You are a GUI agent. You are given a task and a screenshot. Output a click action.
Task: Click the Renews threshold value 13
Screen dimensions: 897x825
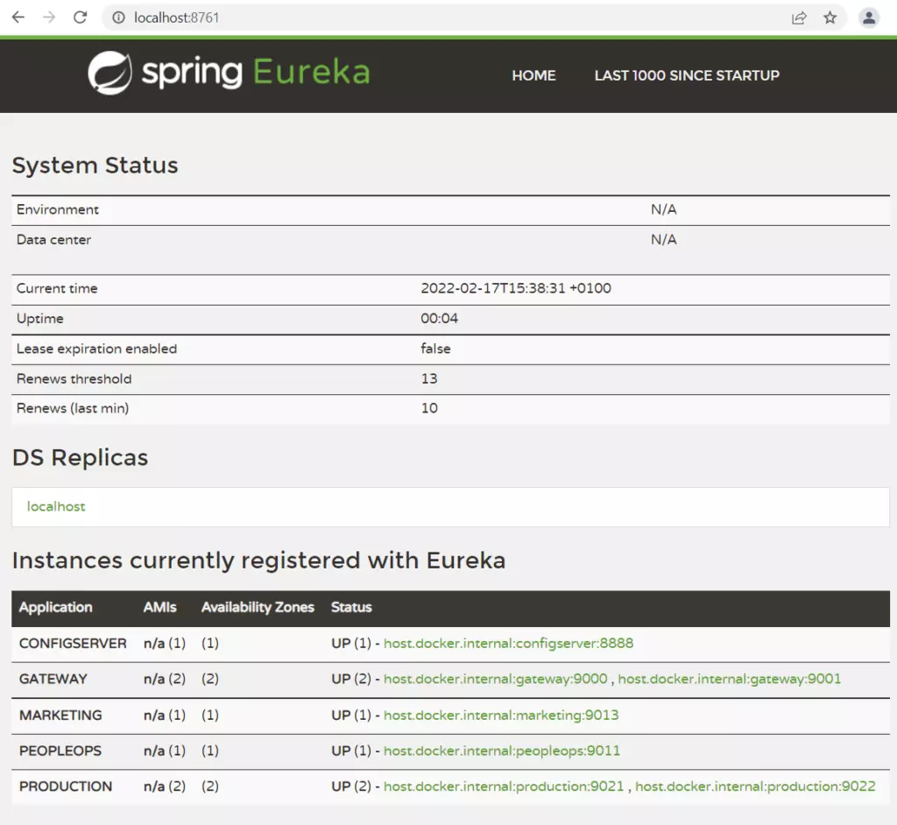429,378
